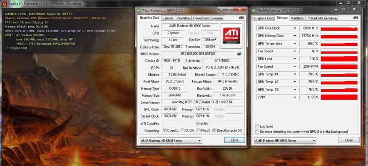Click the ATI CrossFire Disabled field

pos(202,123)
